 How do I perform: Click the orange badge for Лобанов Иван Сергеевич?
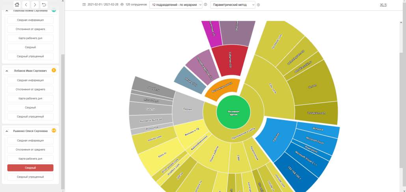coord(54,70)
